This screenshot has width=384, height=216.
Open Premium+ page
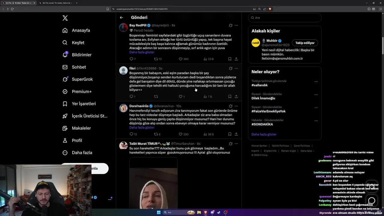(x=77, y=91)
